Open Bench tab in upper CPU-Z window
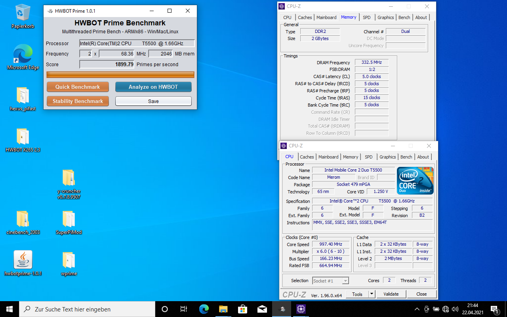 pos(404,17)
